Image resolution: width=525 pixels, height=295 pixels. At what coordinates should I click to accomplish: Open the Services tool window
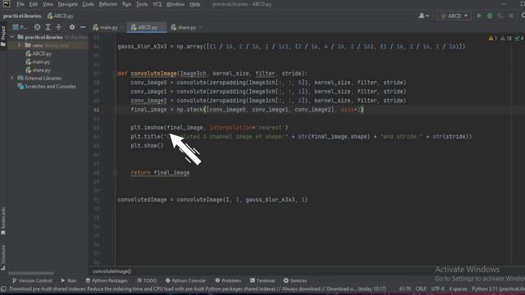pyautogui.click(x=295, y=280)
